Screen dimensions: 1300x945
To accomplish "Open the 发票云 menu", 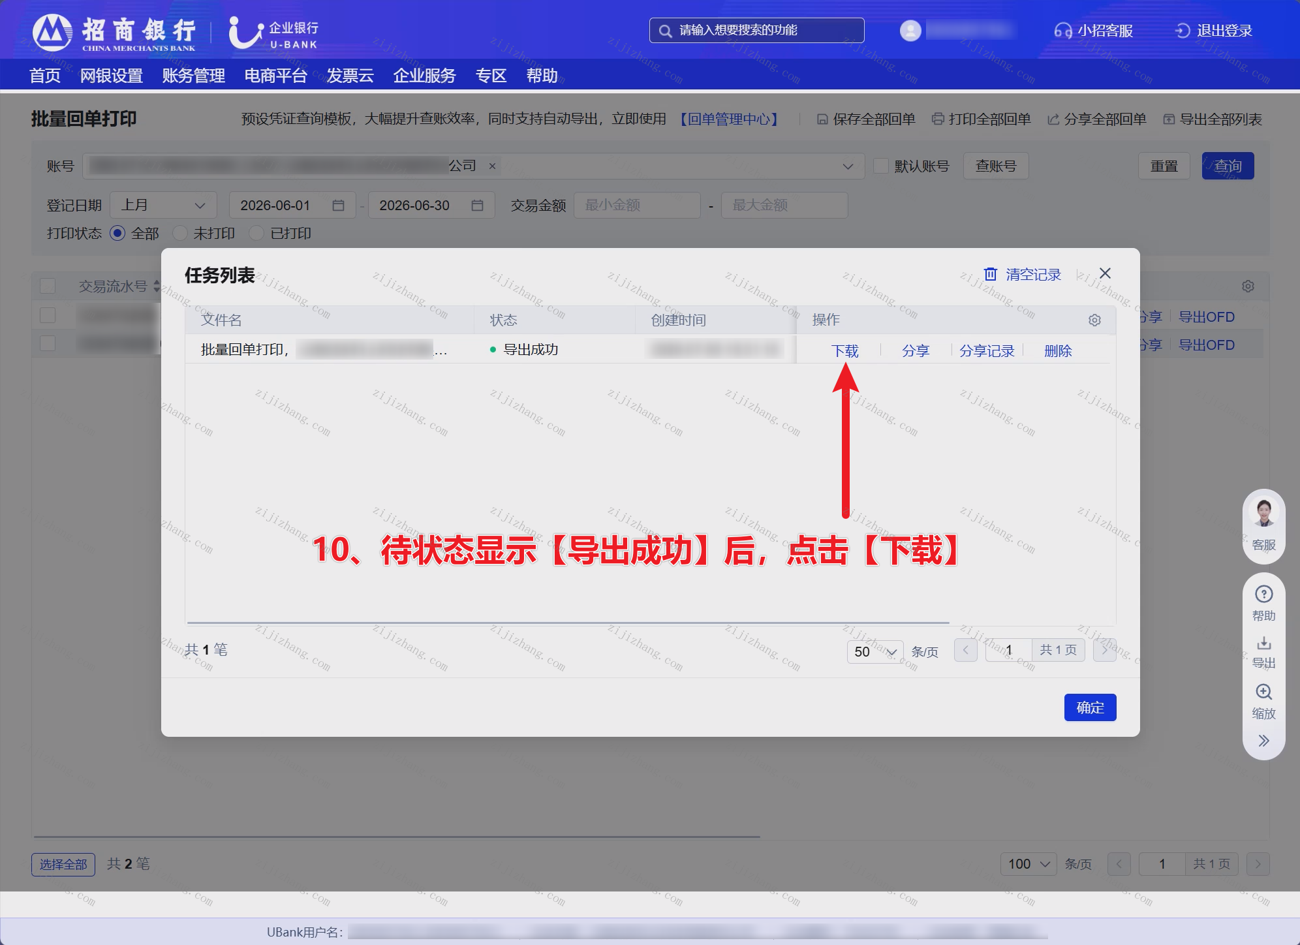I will pyautogui.click(x=350, y=76).
